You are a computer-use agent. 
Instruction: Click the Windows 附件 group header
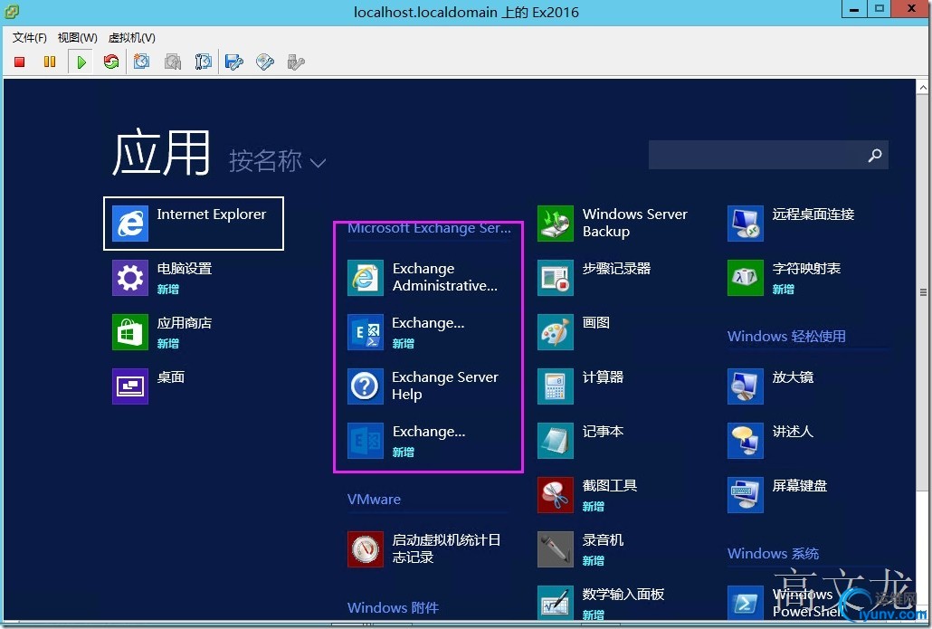click(394, 607)
